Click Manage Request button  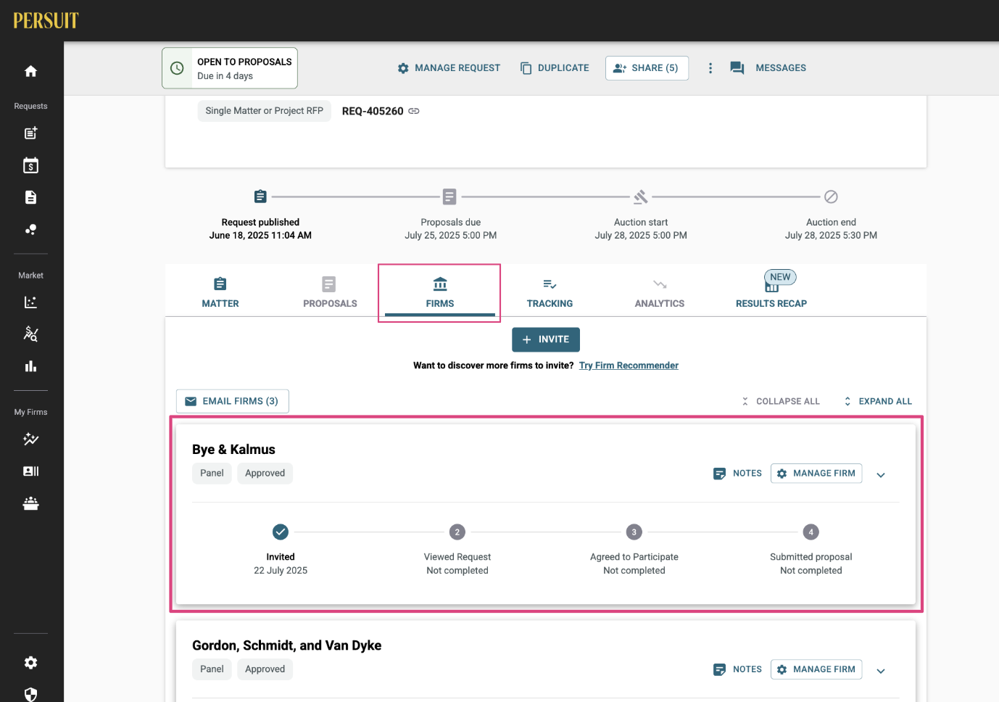tap(449, 68)
